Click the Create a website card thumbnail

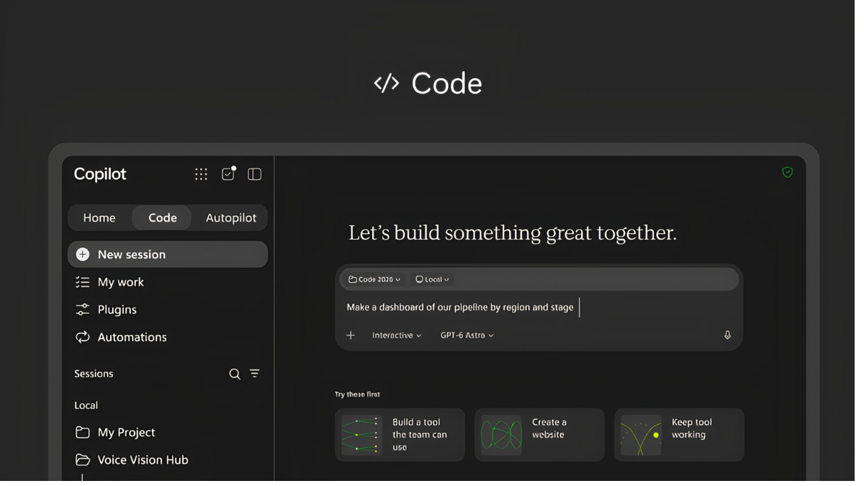coord(501,435)
